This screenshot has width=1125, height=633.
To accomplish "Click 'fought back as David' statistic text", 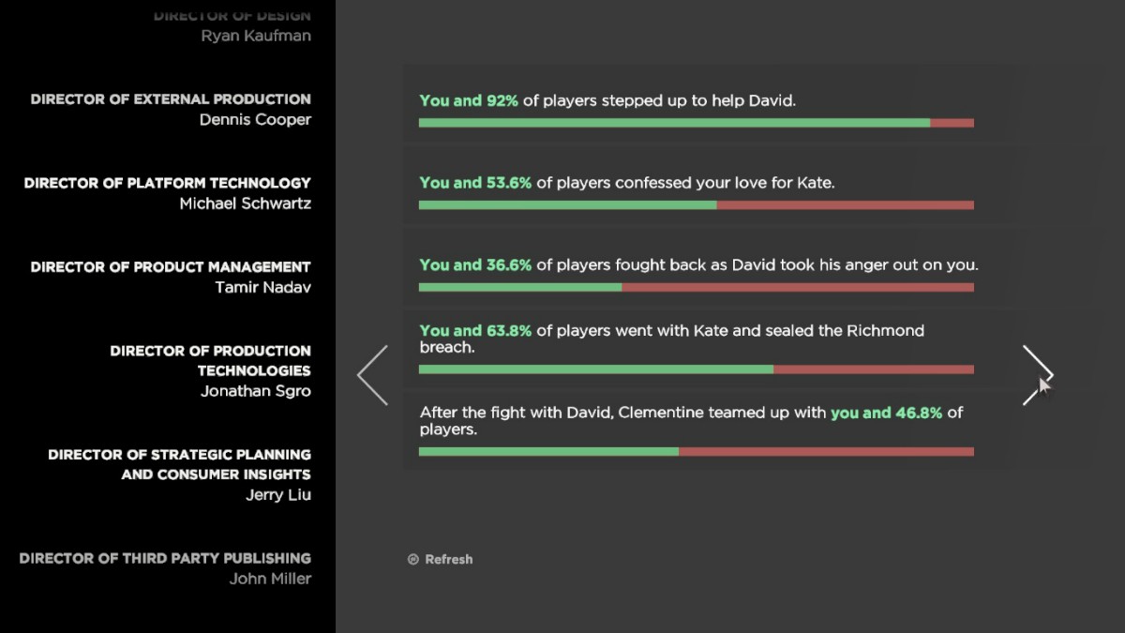I will [698, 265].
